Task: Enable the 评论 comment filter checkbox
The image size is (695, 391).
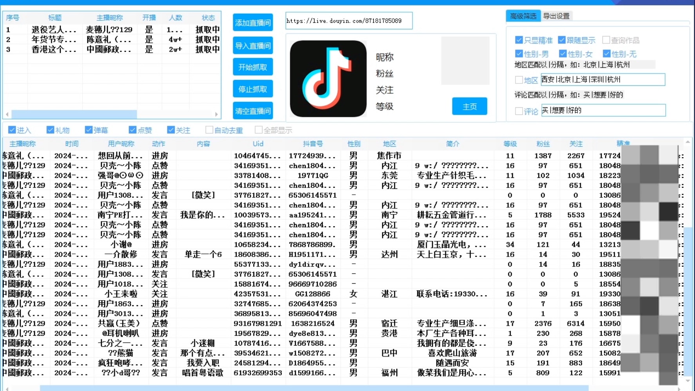Action: tap(518, 111)
